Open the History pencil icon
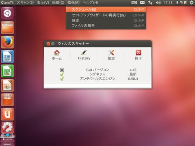Screen dimensions: 195x146 pos(84,52)
